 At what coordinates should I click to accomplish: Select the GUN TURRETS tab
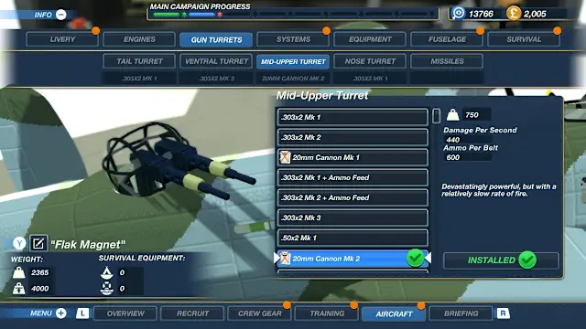[x=216, y=39]
